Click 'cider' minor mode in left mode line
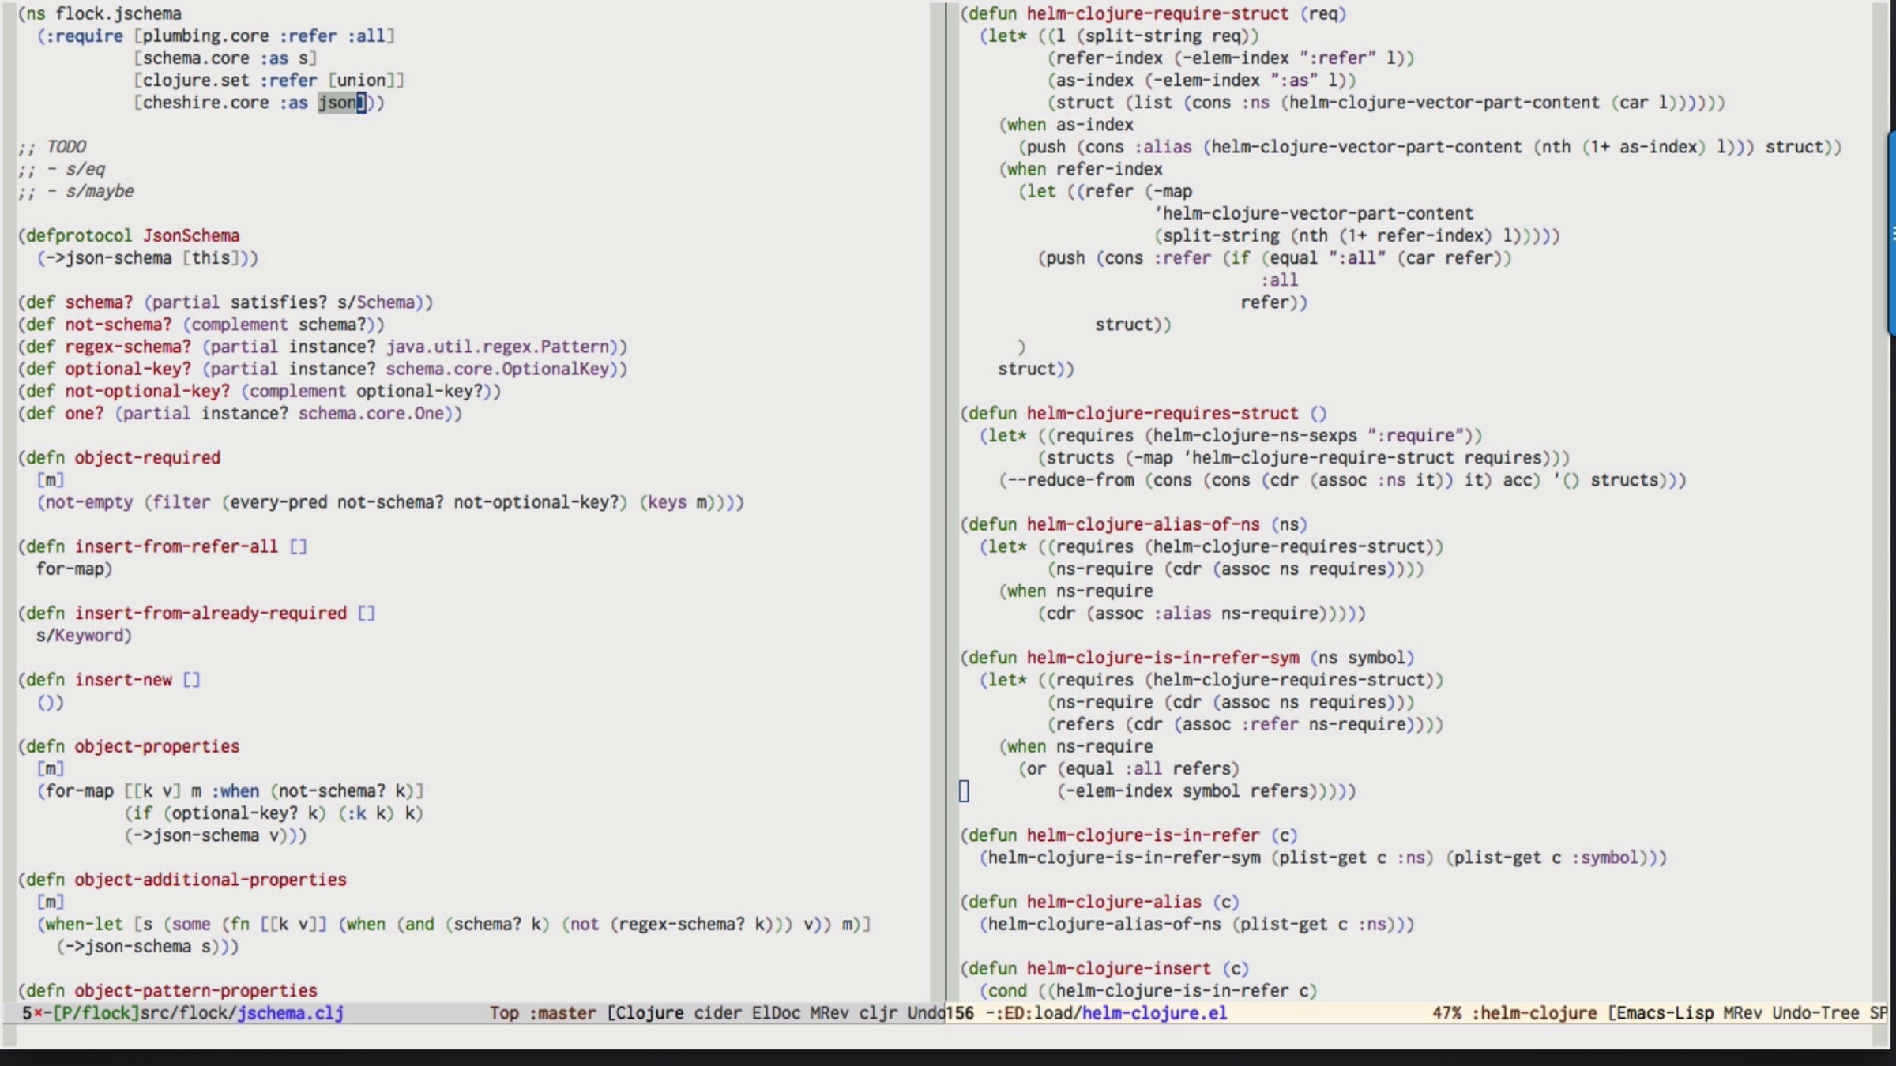 click(717, 1012)
